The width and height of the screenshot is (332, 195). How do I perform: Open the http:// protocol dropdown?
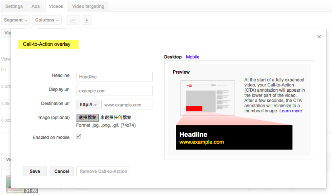[x=88, y=105]
